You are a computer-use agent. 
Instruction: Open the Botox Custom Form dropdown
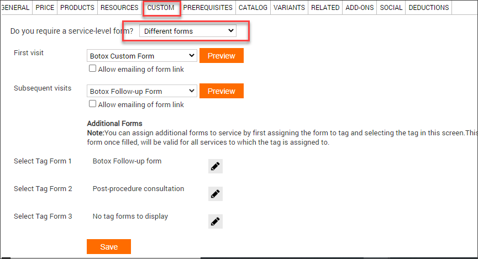(x=142, y=56)
